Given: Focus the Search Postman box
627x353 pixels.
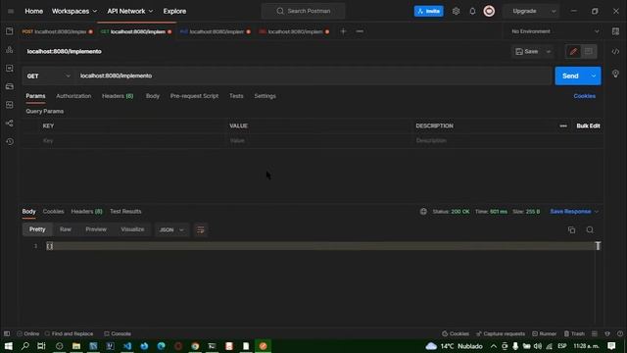Looking at the screenshot, I should 304,11.
